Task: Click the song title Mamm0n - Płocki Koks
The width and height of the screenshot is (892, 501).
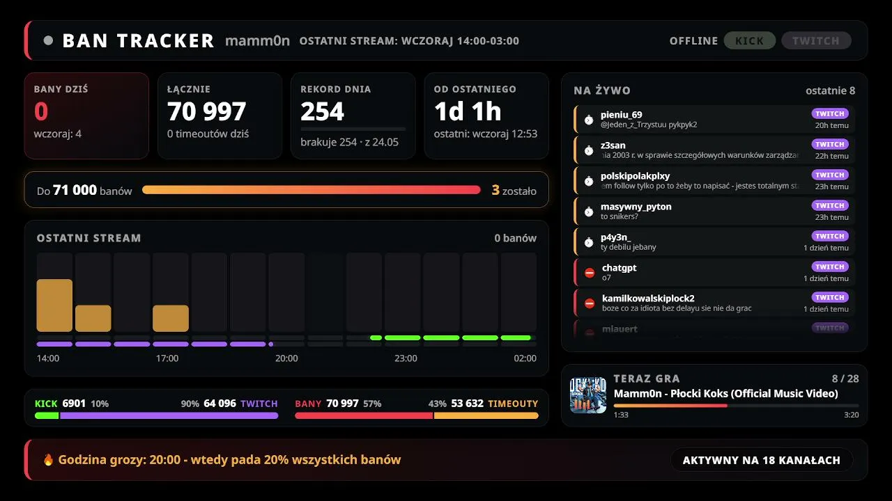Action: tap(726, 394)
